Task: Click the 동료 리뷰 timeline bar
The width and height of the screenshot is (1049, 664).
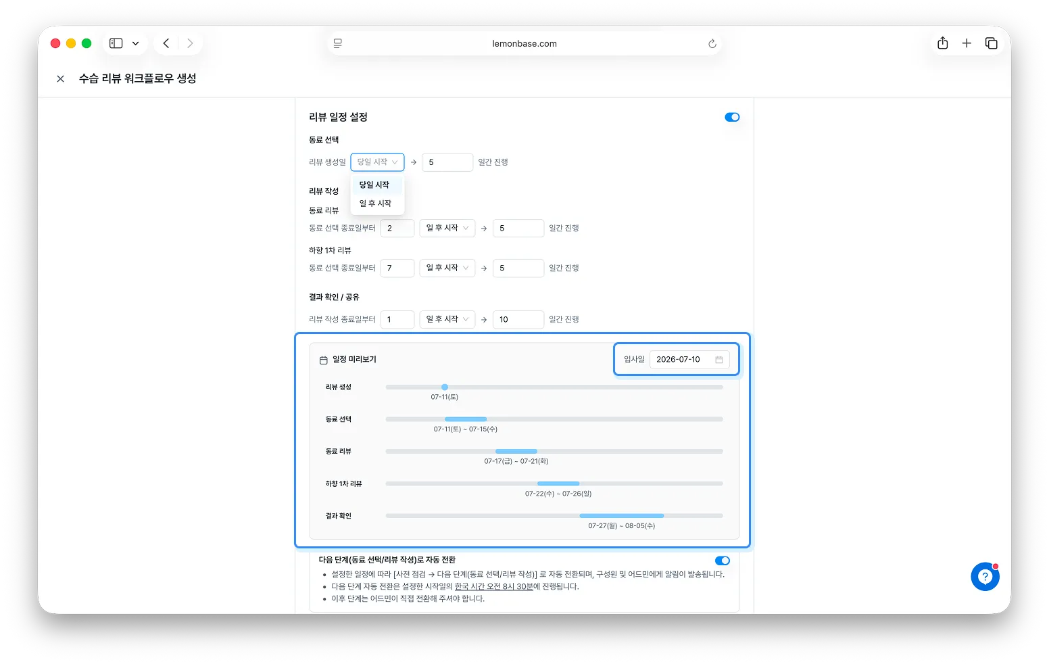Action: click(x=516, y=452)
